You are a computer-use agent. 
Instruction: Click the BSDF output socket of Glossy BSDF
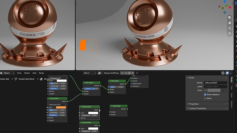67,101
